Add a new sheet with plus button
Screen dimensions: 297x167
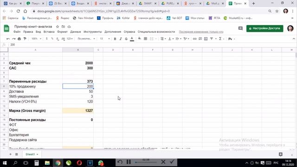[x=10, y=154]
